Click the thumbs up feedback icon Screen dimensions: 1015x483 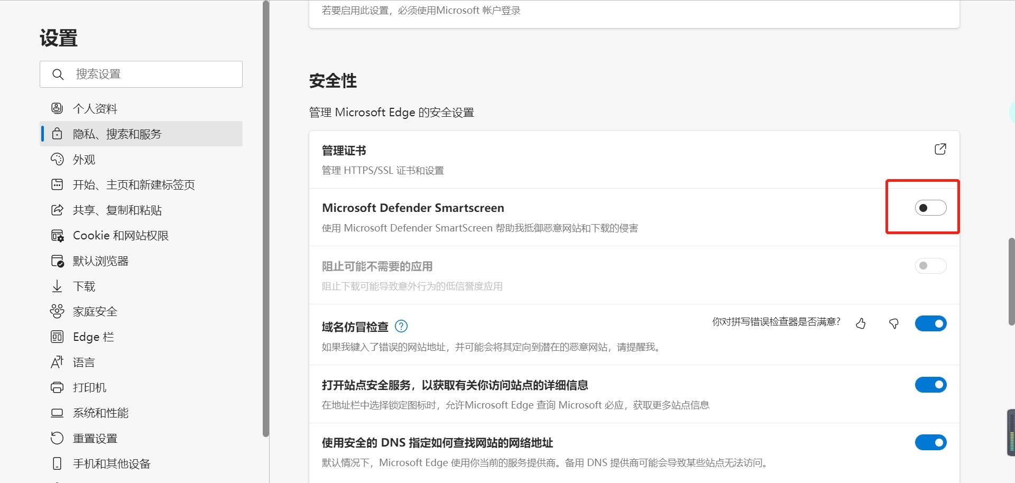point(861,323)
